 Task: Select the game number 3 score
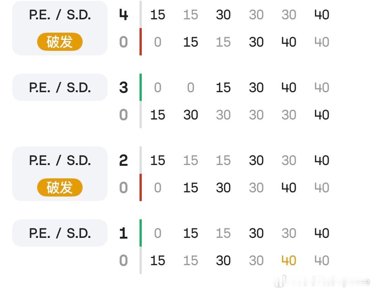(123, 87)
